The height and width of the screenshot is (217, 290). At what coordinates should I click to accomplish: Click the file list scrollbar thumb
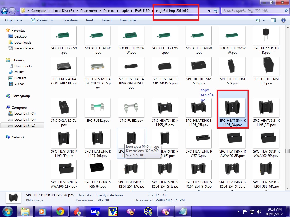(x=287, y=151)
